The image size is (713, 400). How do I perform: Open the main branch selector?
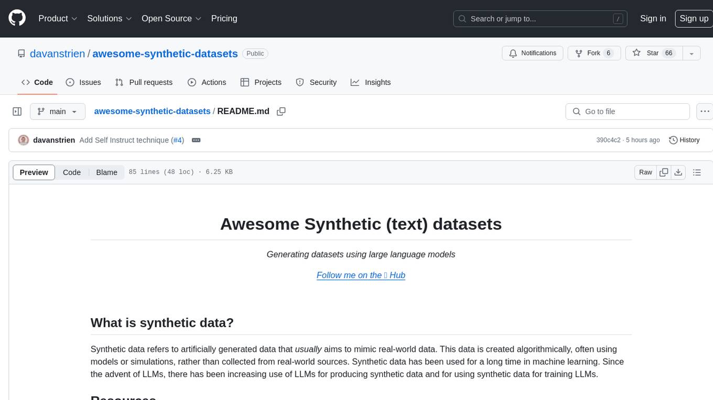(57, 112)
